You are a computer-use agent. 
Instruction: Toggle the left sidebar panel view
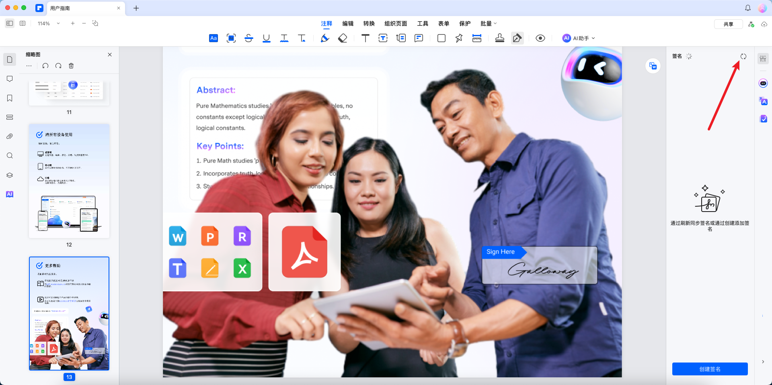[10, 24]
